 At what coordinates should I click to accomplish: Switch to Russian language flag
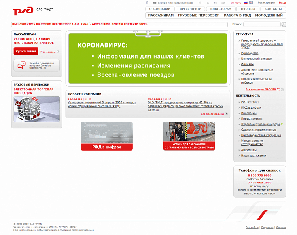click(x=246, y=2)
